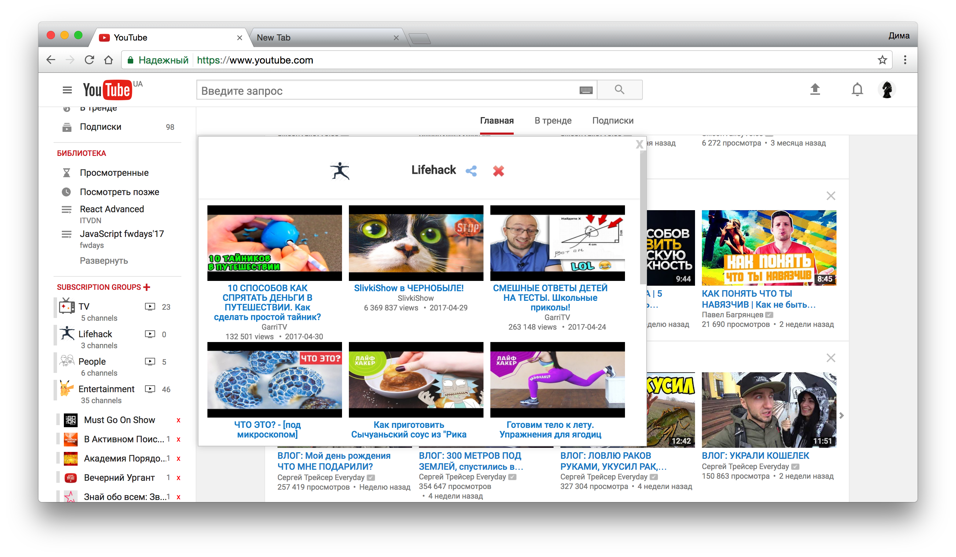
Task: Remove В Активном Поиске channel
Action: pyautogui.click(x=178, y=439)
